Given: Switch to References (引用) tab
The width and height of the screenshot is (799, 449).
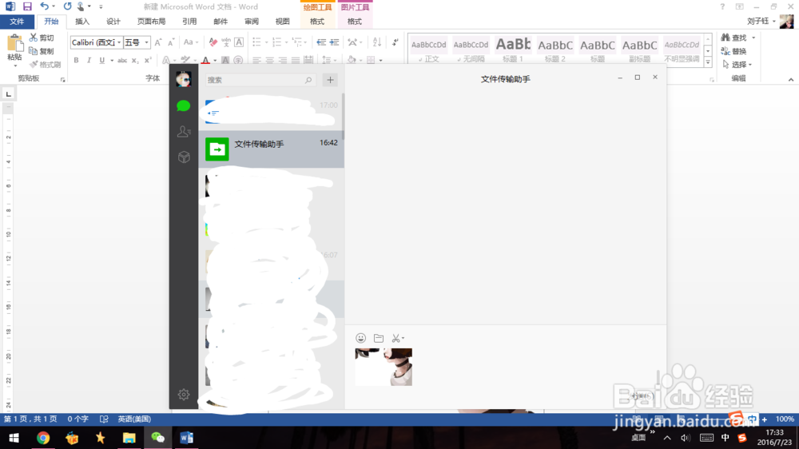Looking at the screenshot, I should pyautogui.click(x=189, y=22).
